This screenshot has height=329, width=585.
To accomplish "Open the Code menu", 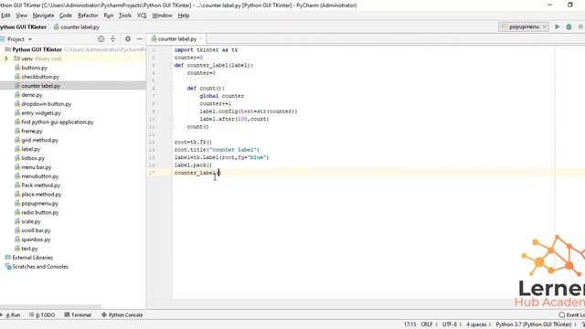I will click(66, 16).
